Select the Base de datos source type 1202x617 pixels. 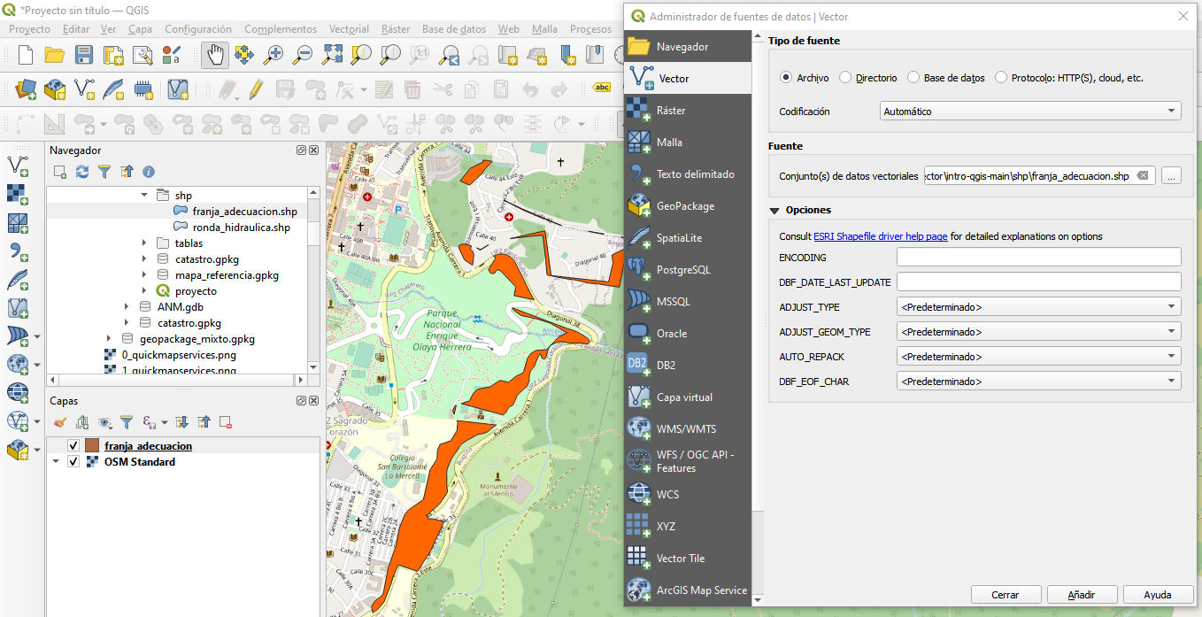point(913,78)
